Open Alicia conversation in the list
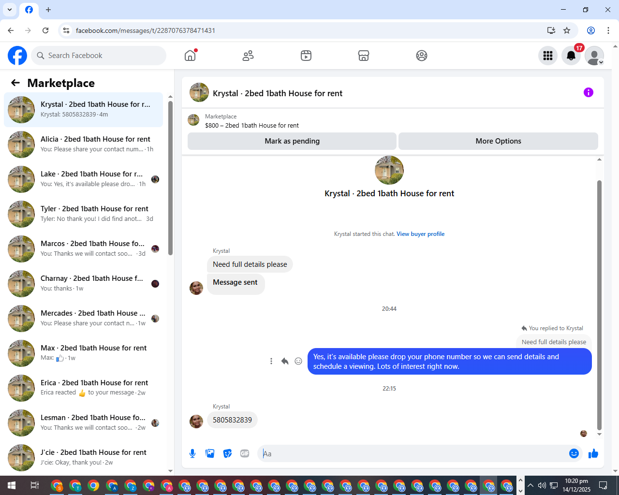Image resolution: width=619 pixels, height=495 pixels. [83, 145]
